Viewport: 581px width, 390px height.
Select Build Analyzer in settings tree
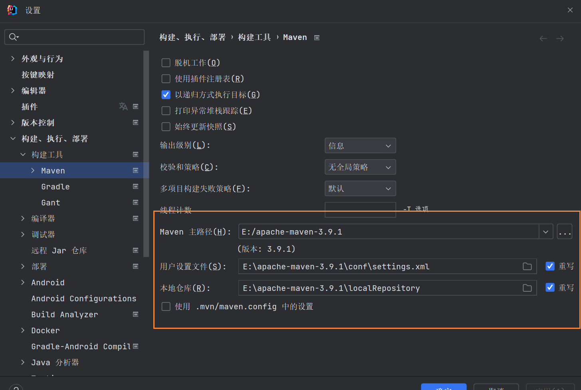tap(65, 314)
